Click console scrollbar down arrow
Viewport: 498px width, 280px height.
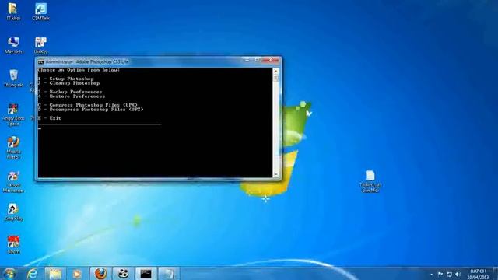click(275, 174)
